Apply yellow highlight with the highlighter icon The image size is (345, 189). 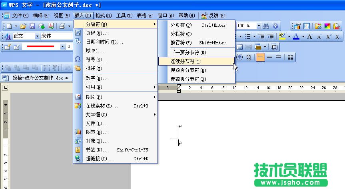point(282,36)
